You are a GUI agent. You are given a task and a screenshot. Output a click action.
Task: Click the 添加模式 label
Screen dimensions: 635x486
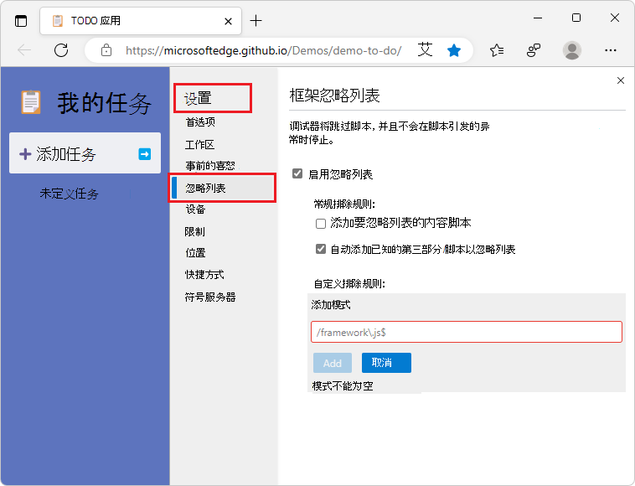pos(331,305)
